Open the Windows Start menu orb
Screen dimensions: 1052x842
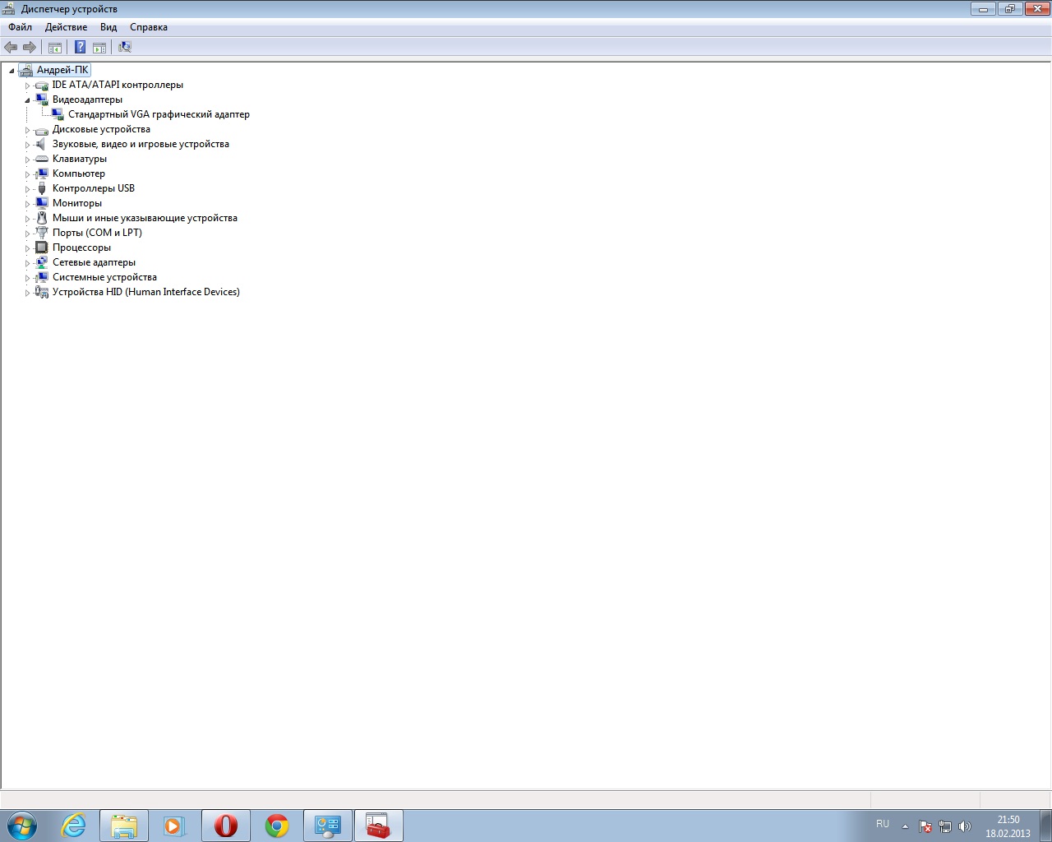pyautogui.click(x=22, y=826)
